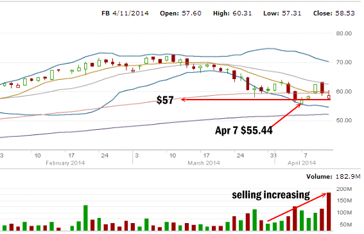Click the Close: 58.53 value
Image resolution: width=364 pixels, height=234 pixels.
click(x=334, y=14)
